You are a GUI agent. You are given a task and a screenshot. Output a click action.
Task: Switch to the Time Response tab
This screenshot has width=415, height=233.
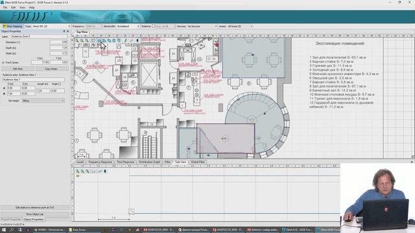pyautogui.click(x=125, y=162)
